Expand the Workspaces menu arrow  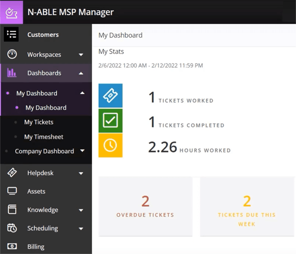(x=81, y=55)
